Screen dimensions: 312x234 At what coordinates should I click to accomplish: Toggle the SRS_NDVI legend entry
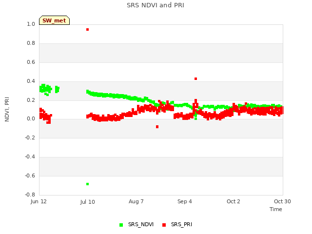tap(136, 225)
